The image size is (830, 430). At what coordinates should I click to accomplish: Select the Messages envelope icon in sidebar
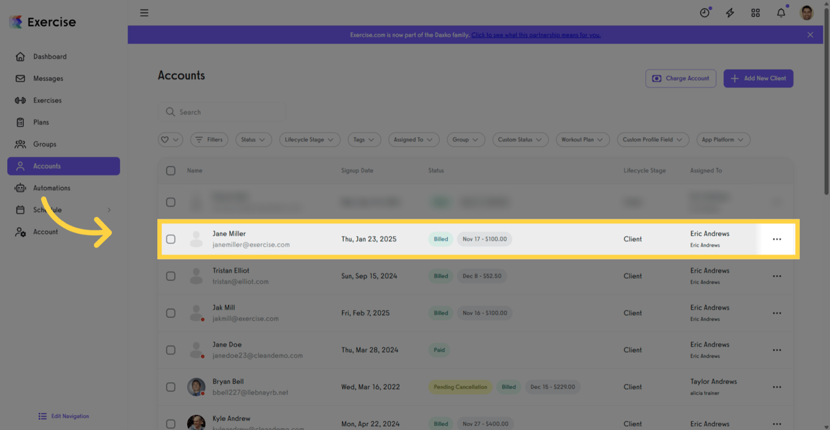click(21, 78)
